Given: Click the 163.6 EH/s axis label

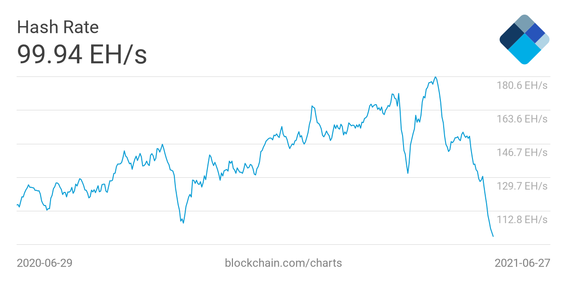Looking at the screenshot, I should (x=522, y=119).
